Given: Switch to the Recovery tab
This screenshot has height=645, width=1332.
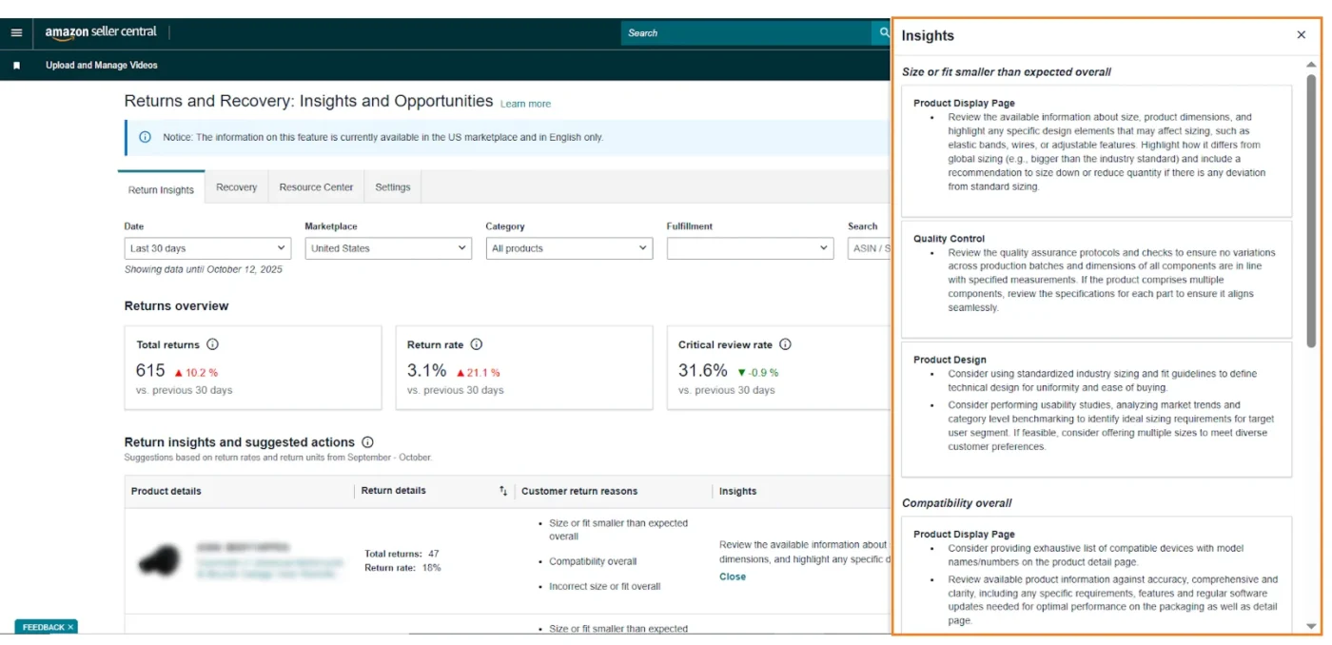Looking at the screenshot, I should [x=236, y=187].
